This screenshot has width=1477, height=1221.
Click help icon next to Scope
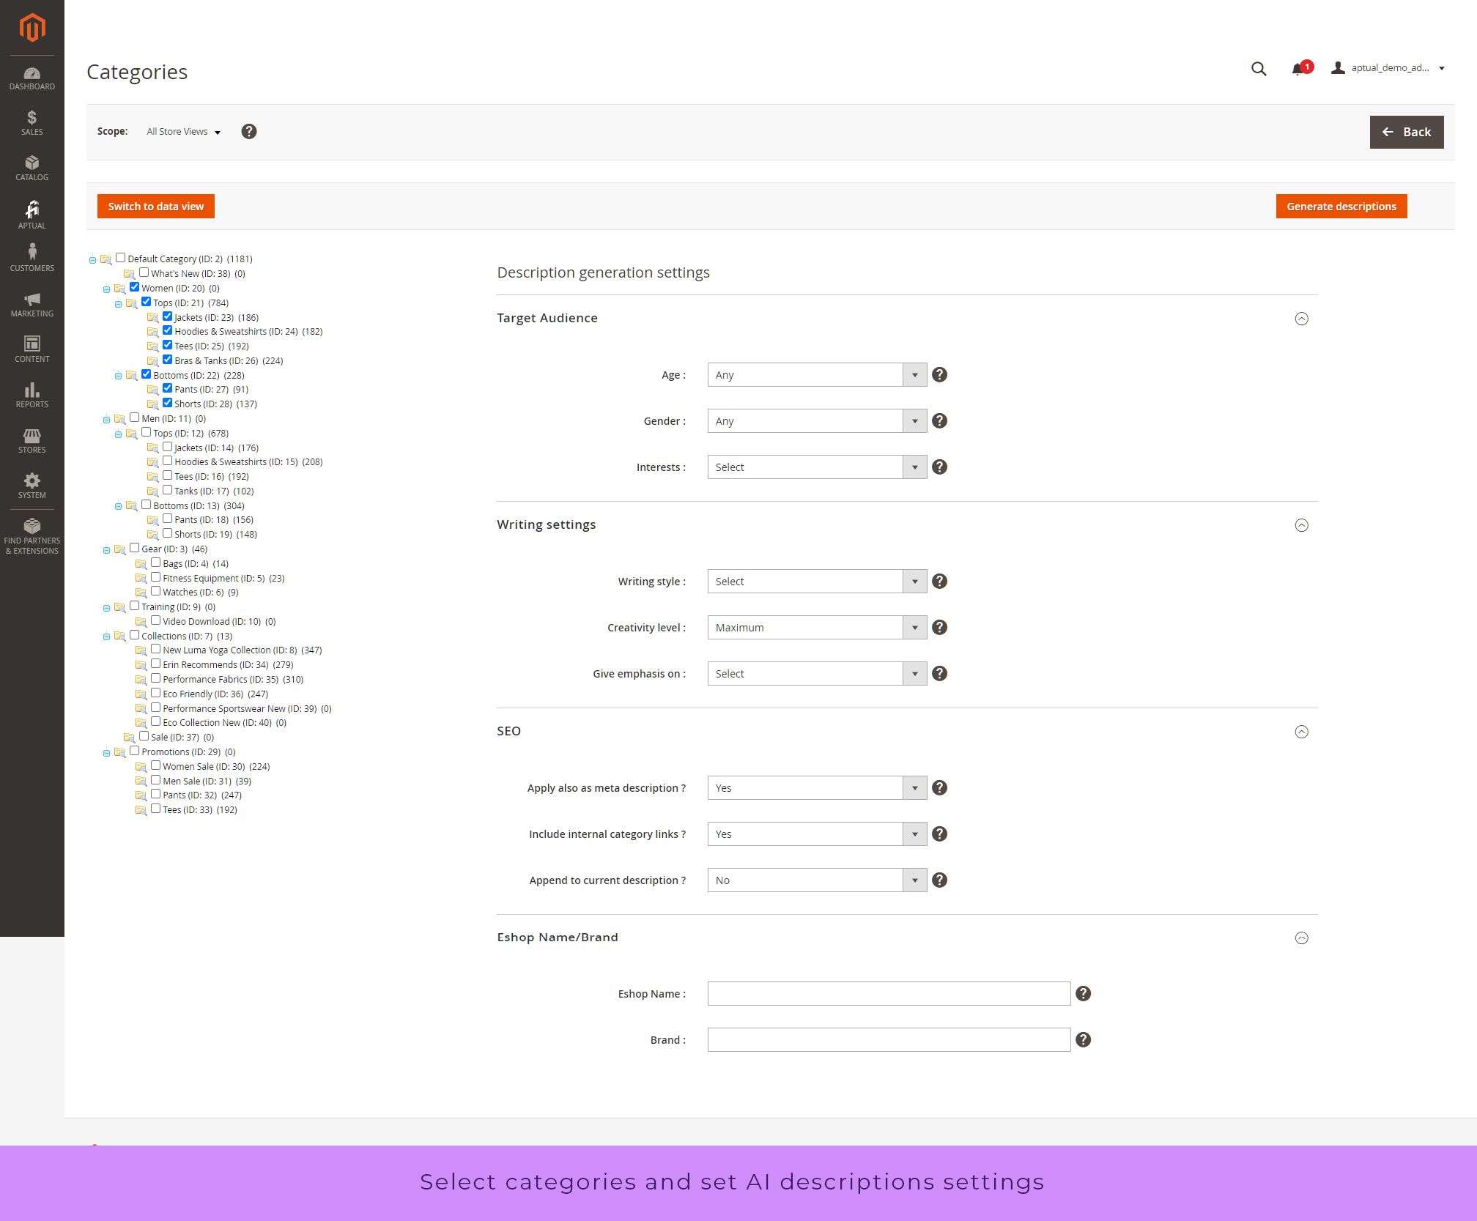tap(249, 131)
